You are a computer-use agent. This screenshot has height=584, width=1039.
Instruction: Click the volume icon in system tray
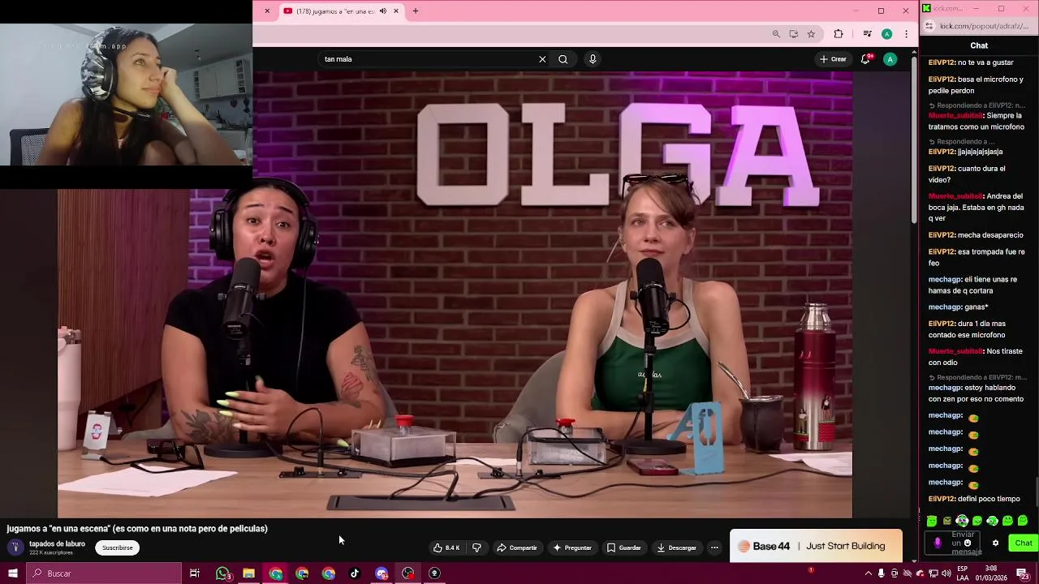click(x=946, y=573)
